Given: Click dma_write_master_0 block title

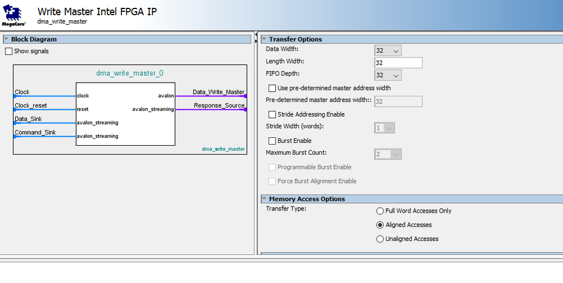Looking at the screenshot, I should click(130, 74).
